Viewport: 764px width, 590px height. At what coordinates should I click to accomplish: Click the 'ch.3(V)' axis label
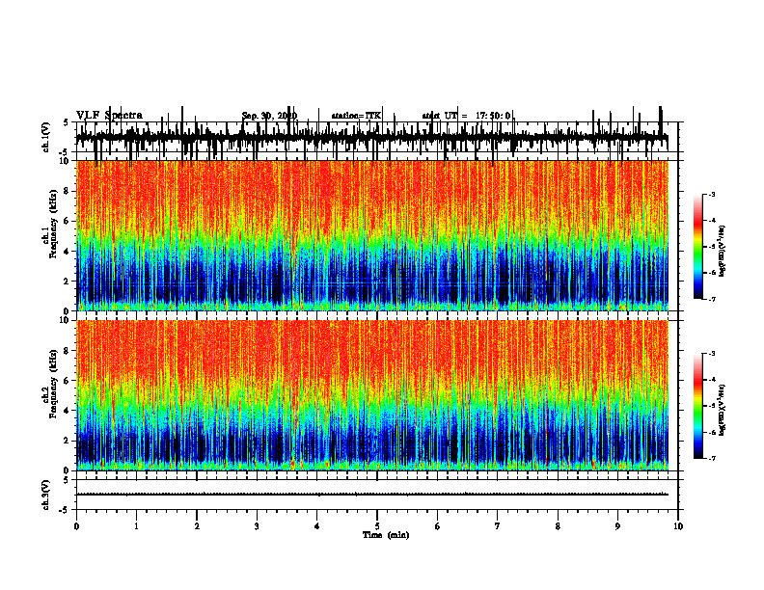[x=46, y=495]
